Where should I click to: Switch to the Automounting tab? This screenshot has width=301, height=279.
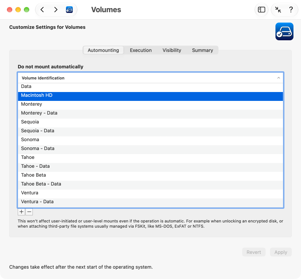click(103, 50)
